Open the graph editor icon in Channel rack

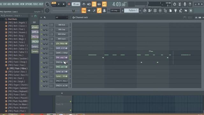coord(196,17)
